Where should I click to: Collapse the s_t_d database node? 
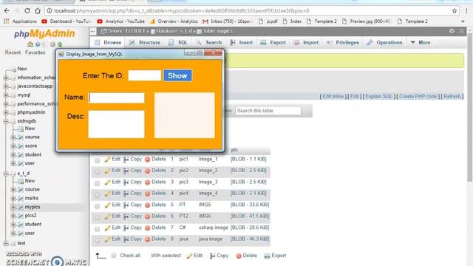6,174
